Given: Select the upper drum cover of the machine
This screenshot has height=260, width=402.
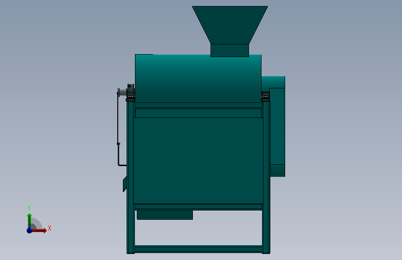Looking at the screenshot, I should coord(198,78).
